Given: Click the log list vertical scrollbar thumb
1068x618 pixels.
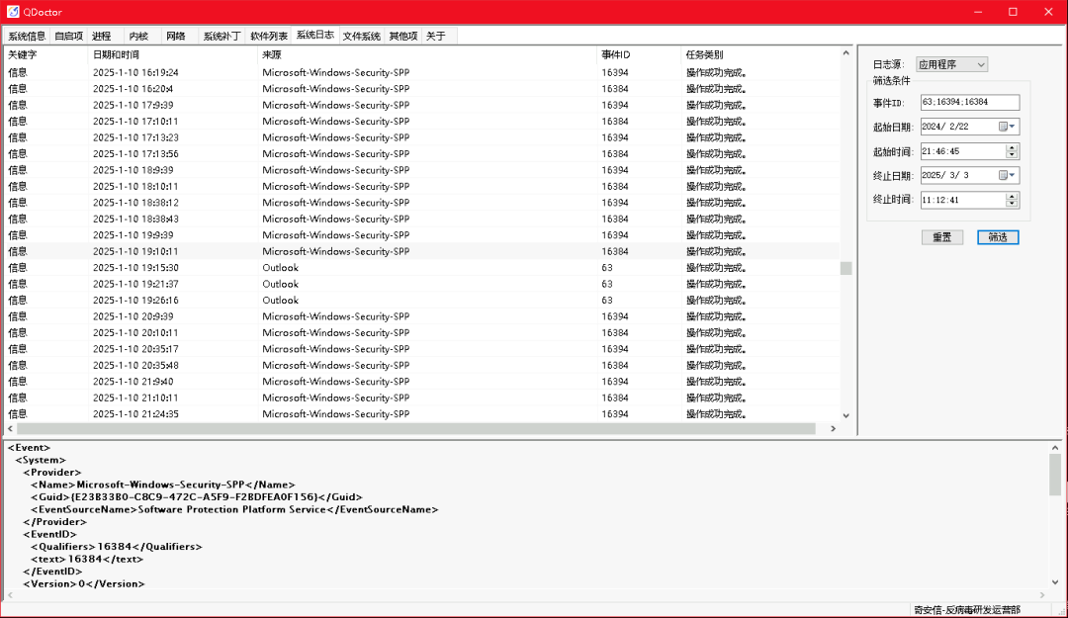Looking at the screenshot, I should click(845, 268).
